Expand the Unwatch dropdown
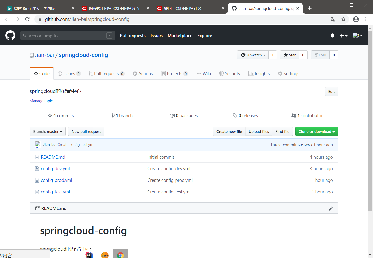 pyautogui.click(x=253, y=55)
